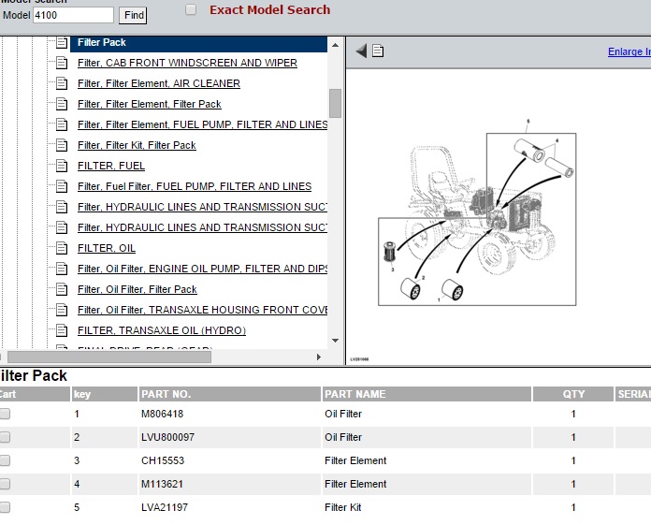Viewport: 651px width, 525px height.
Task: Open Filter, Filter Element, Filter Pack link
Action: coord(150,104)
